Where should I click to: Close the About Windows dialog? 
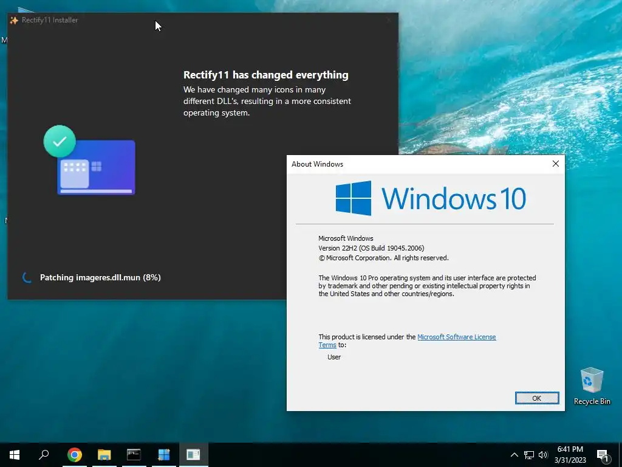pos(555,164)
